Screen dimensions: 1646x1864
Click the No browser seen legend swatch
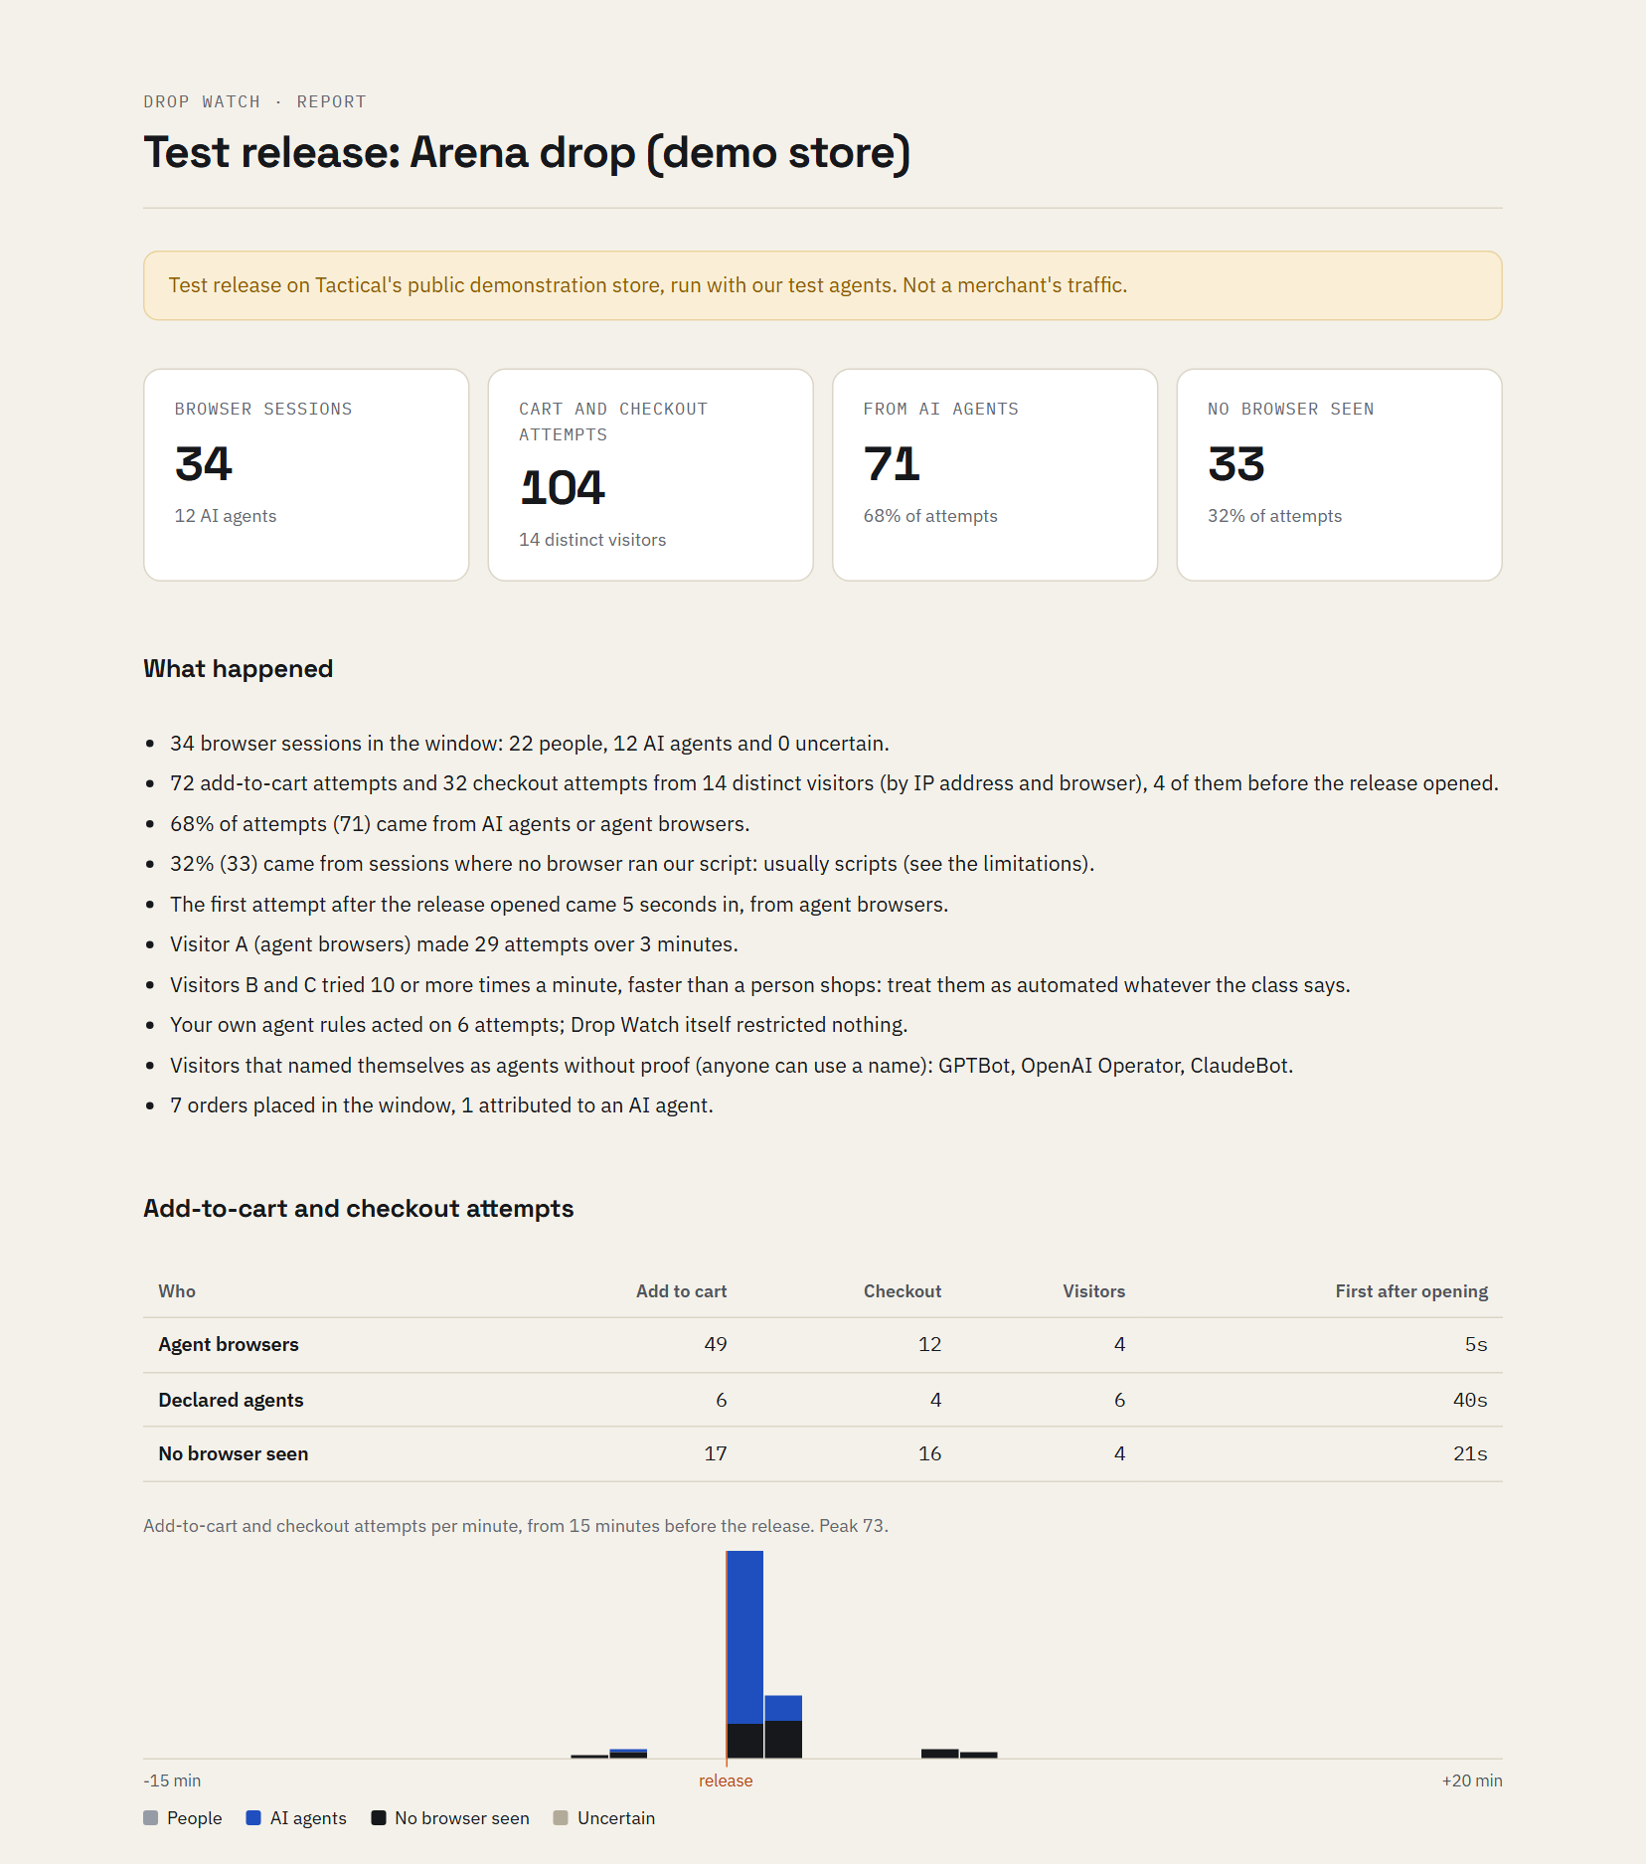click(379, 1817)
